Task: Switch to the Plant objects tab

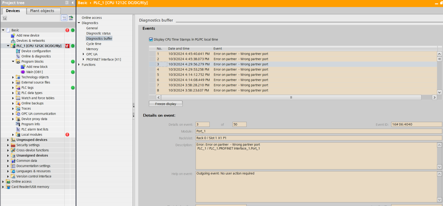Action: click(x=42, y=11)
